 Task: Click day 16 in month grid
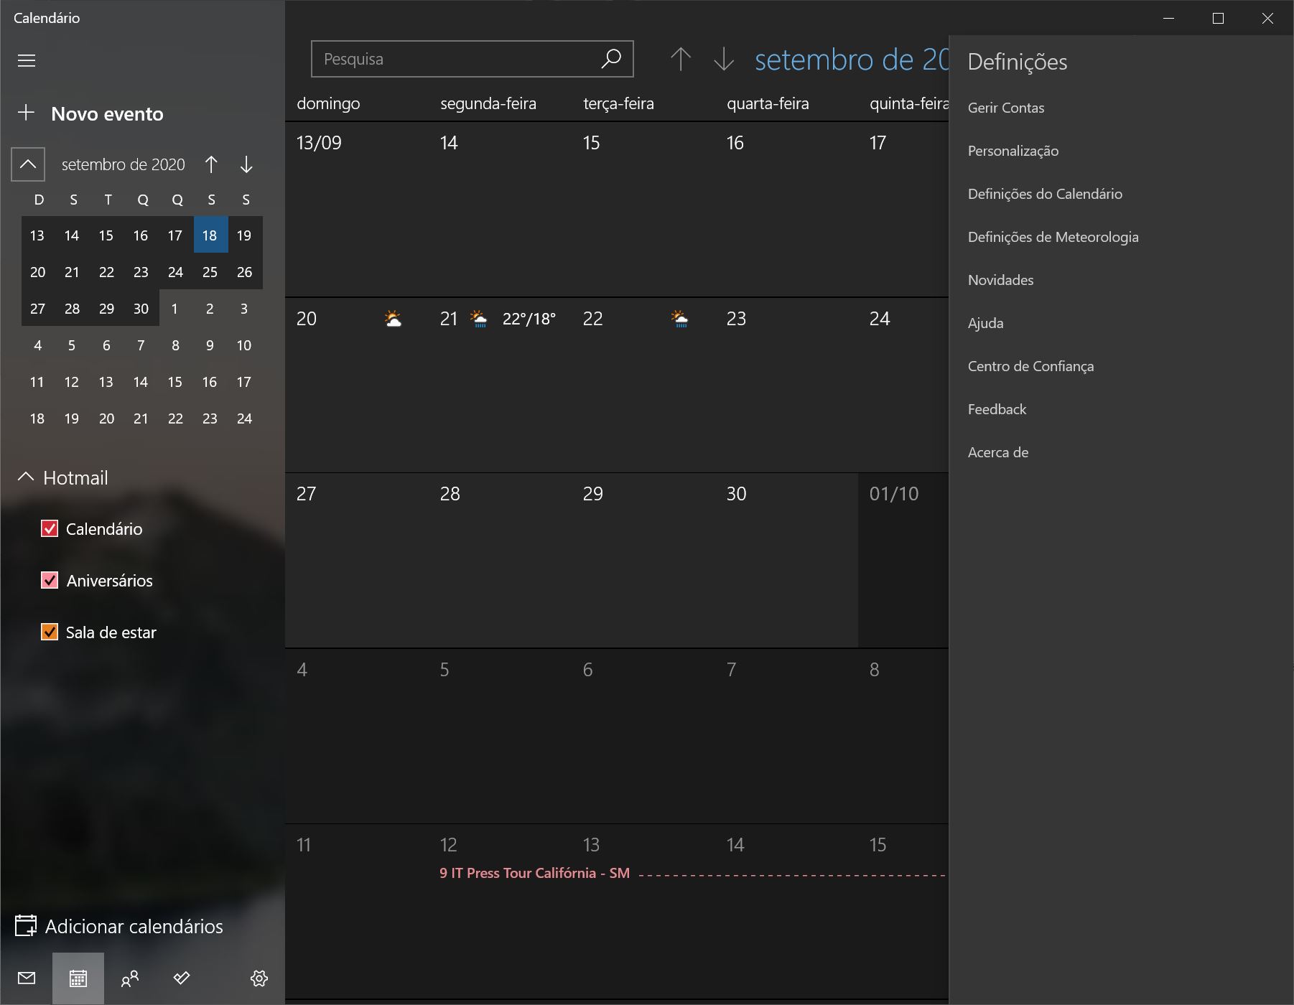786,209
